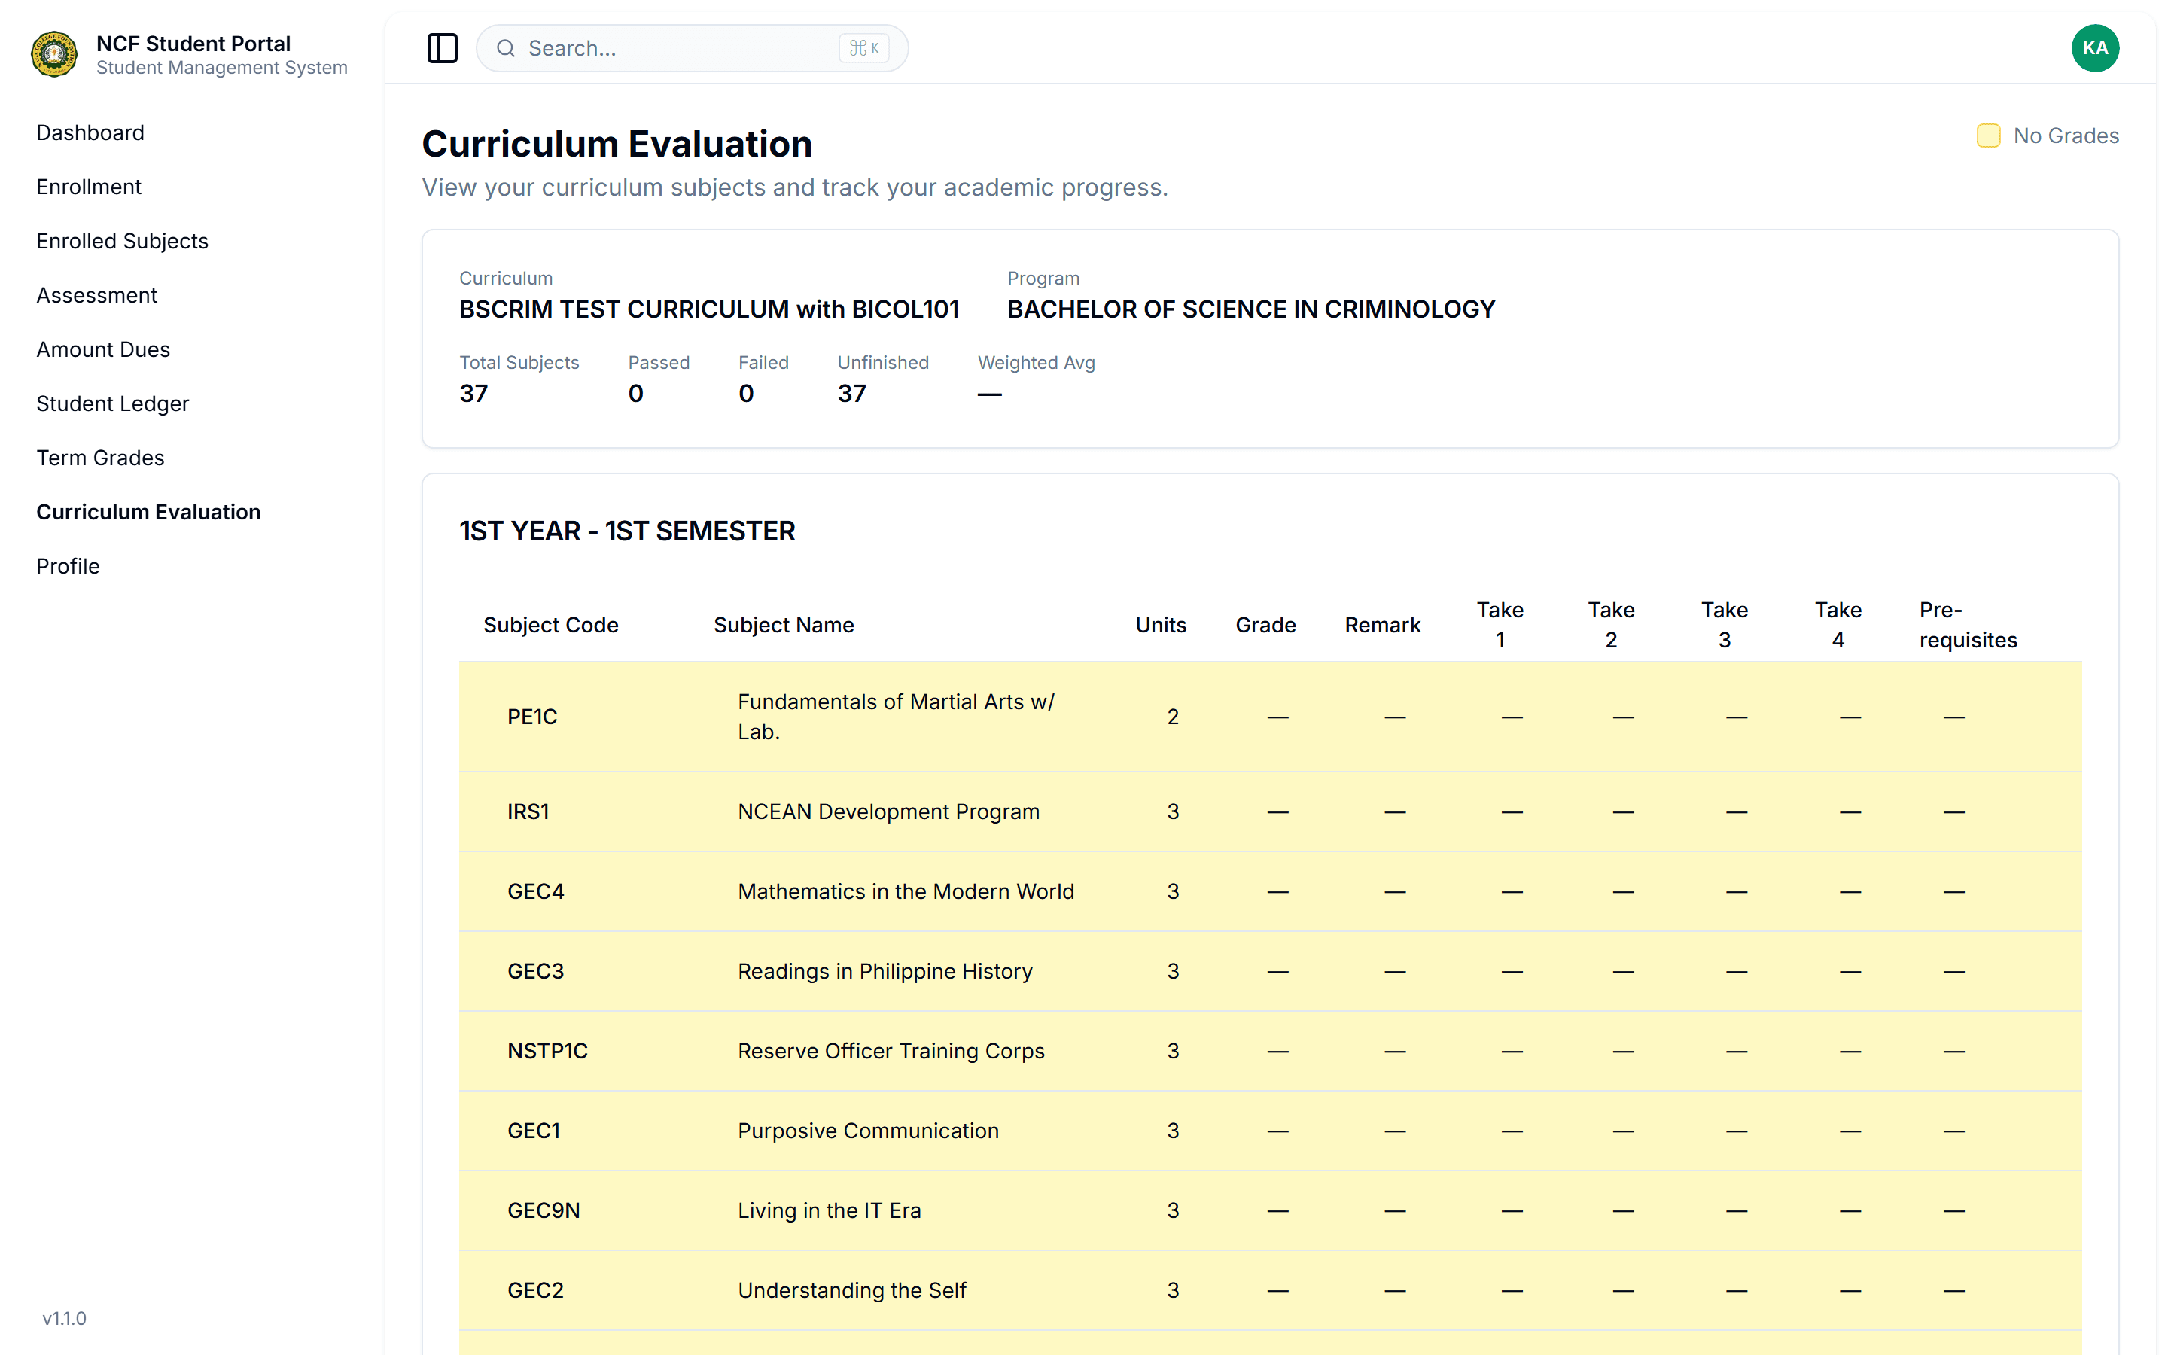Image resolution: width=2168 pixels, height=1355 pixels.
Task: Select the GEC9N subject code cell
Action: tap(544, 1210)
